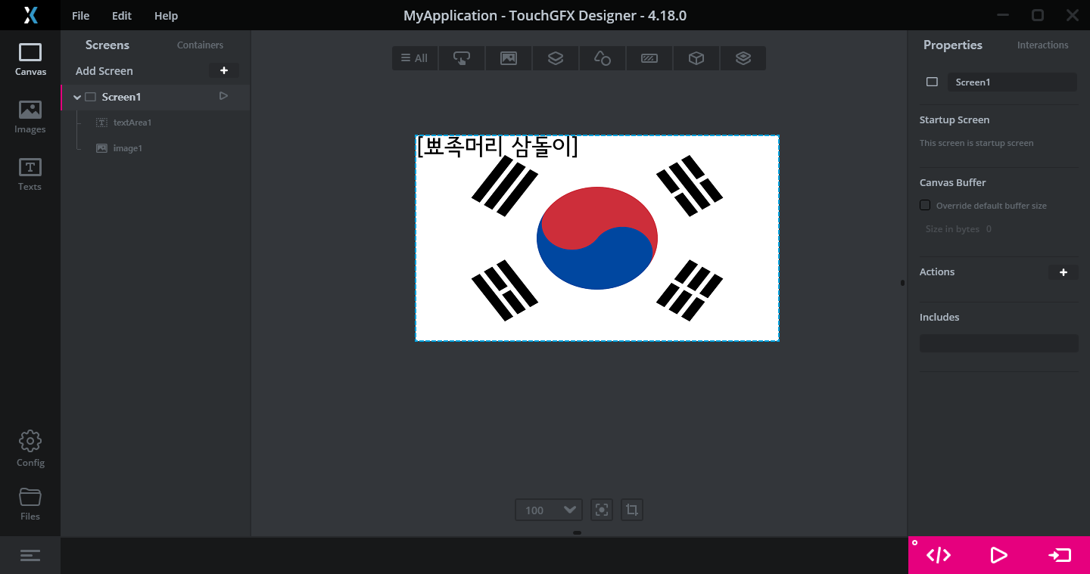Click the Run Target icon at bottom right
The width and height of the screenshot is (1090, 574).
[1060, 556]
